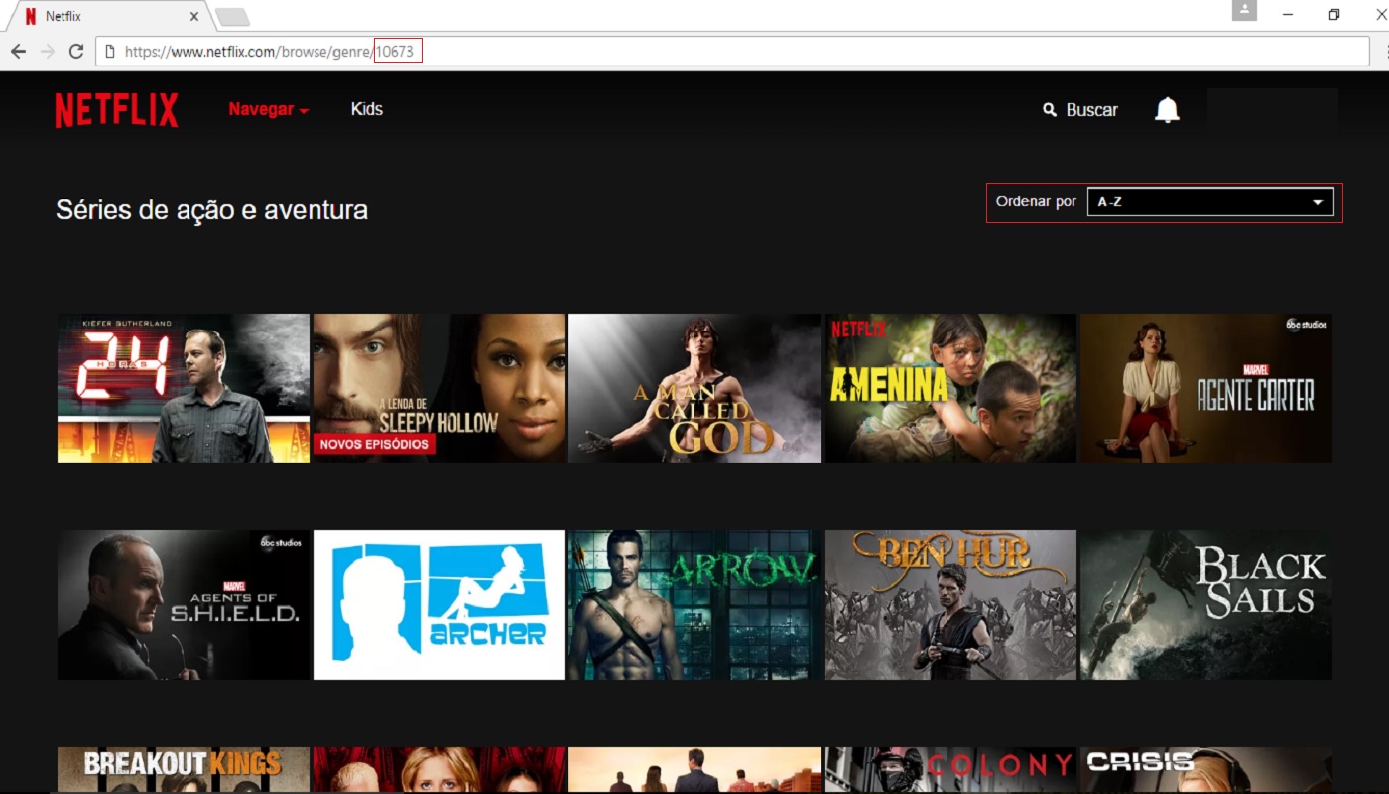This screenshot has width=1389, height=794.
Task: Click the browser forward arrow
Action: 47,51
